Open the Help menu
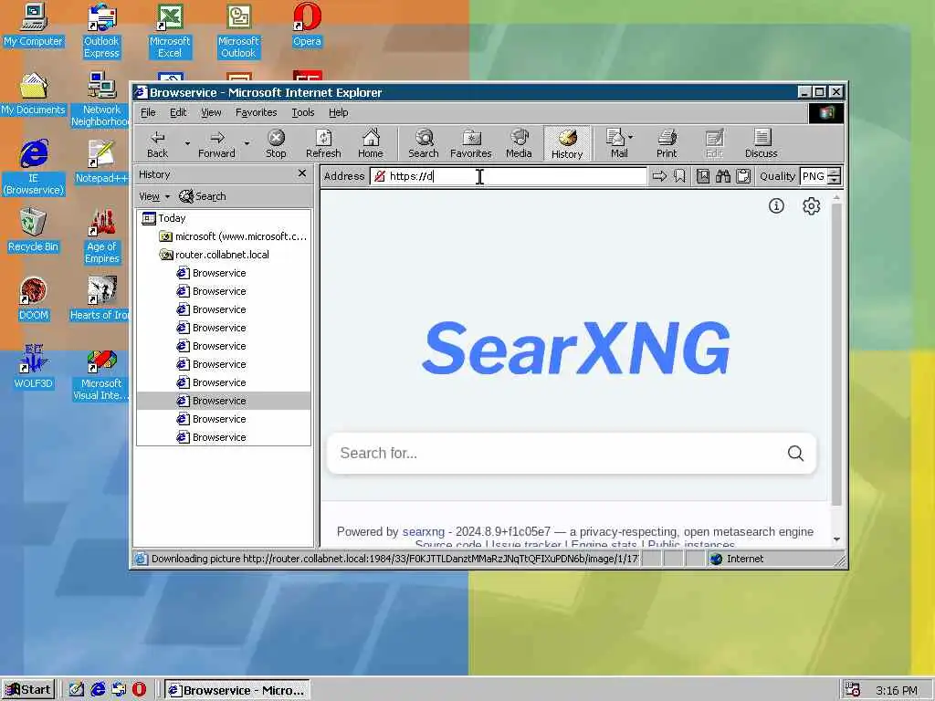 pos(338,112)
